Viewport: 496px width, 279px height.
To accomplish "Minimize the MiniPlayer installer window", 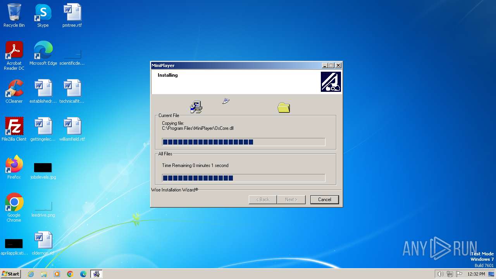I will pos(325,65).
